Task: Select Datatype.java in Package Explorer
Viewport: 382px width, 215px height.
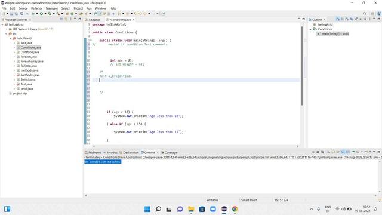Action: (x=30, y=52)
